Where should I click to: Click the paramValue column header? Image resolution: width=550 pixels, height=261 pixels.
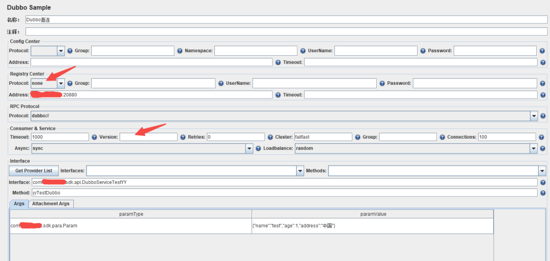(x=372, y=214)
